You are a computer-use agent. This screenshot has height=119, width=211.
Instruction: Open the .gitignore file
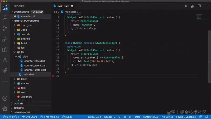pyautogui.click(x=31, y=97)
